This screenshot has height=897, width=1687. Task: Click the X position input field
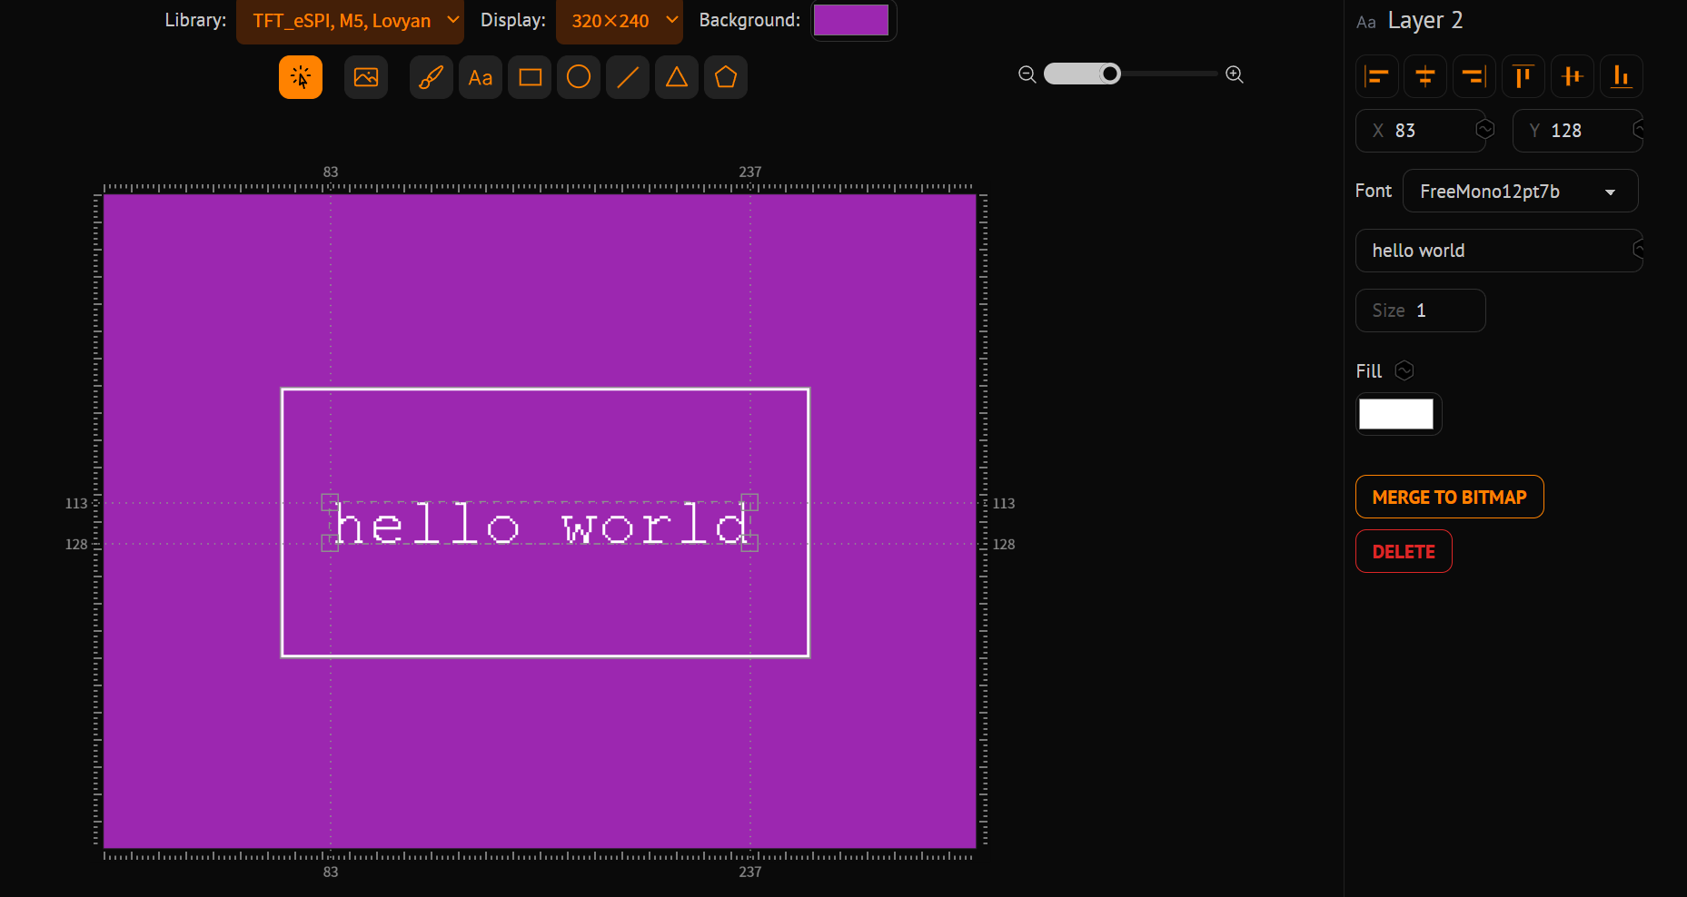(x=1420, y=131)
